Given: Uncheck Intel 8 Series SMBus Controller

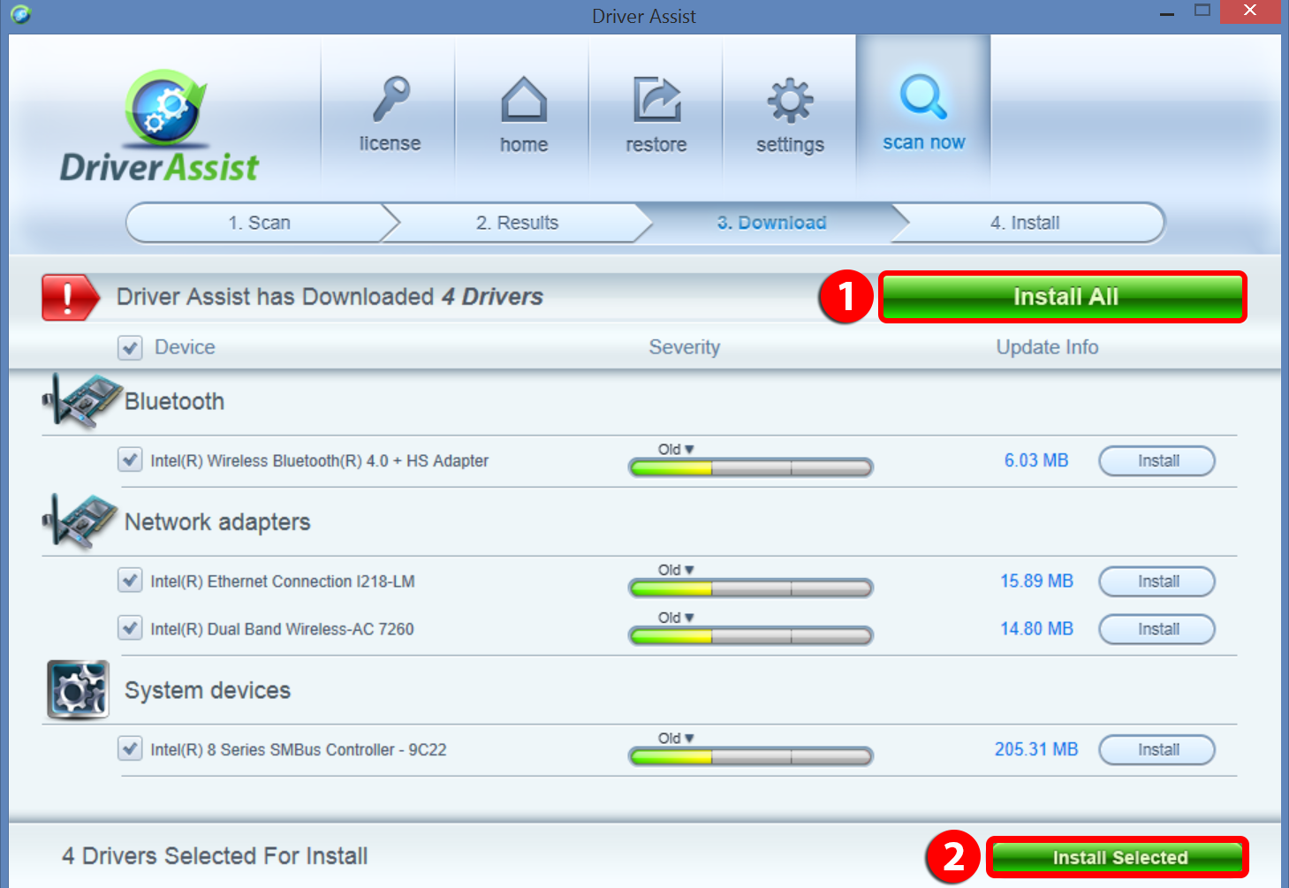Looking at the screenshot, I should click(x=130, y=748).
